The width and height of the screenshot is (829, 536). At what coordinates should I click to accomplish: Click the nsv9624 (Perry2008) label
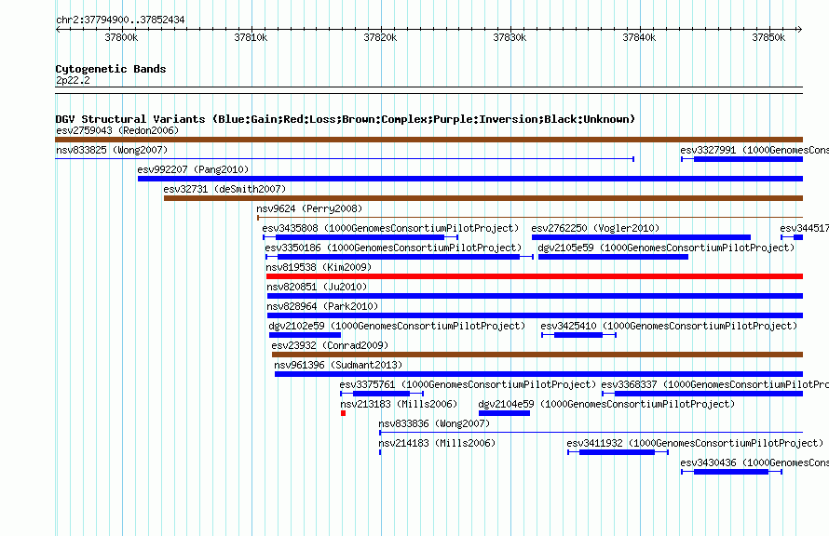[x=309, y=208]
